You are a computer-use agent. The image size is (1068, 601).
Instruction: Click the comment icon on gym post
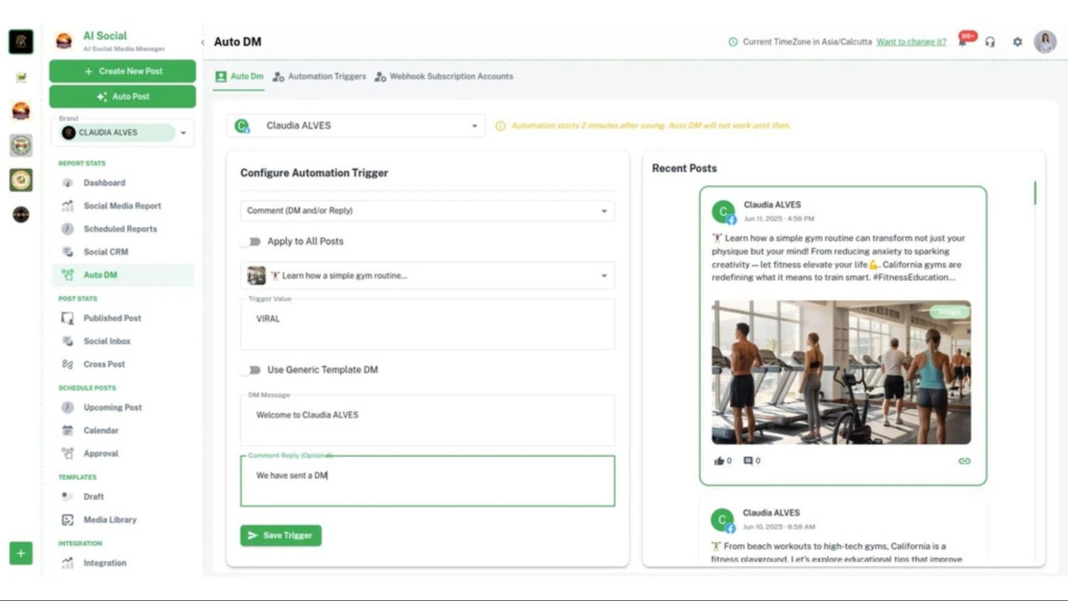tap(748, 460)
